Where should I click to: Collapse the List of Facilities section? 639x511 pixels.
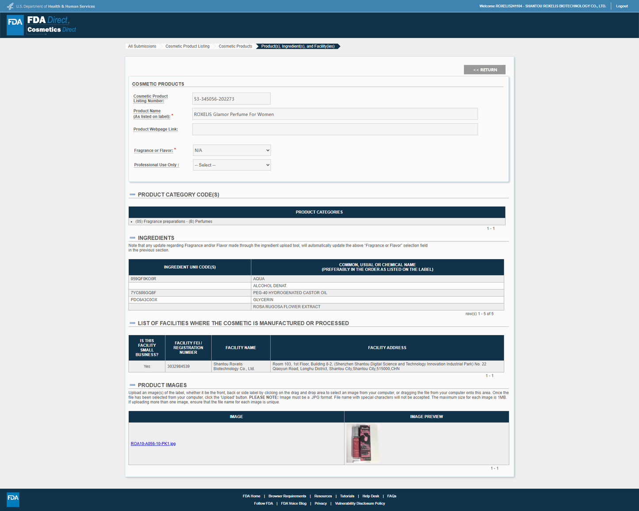coord(132,323)
